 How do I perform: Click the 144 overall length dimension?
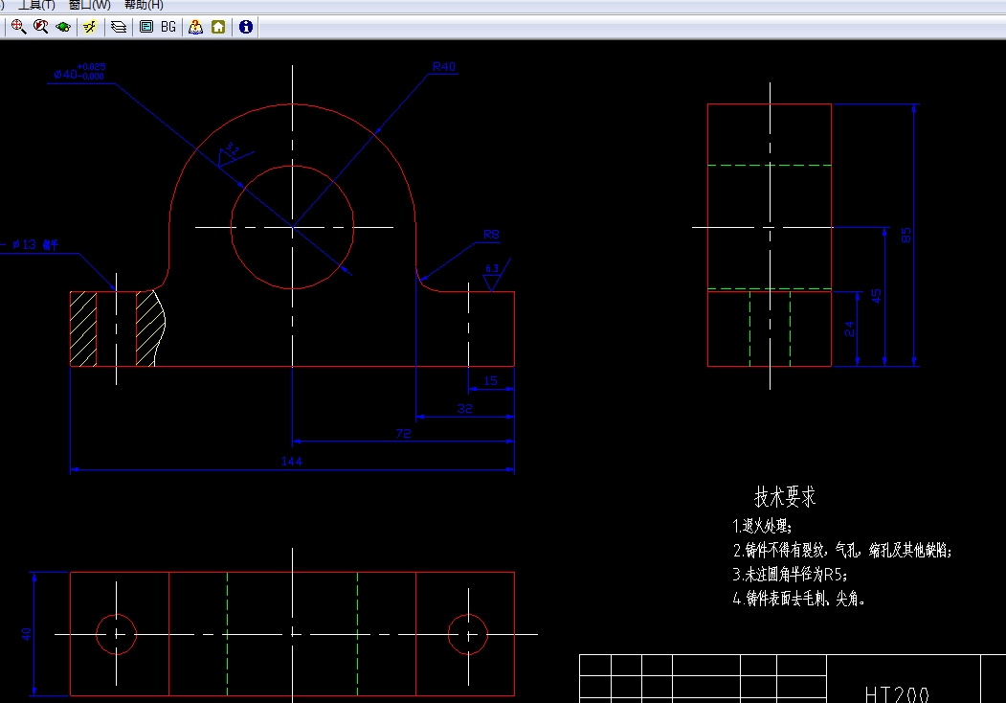click(x=292, y=461)
